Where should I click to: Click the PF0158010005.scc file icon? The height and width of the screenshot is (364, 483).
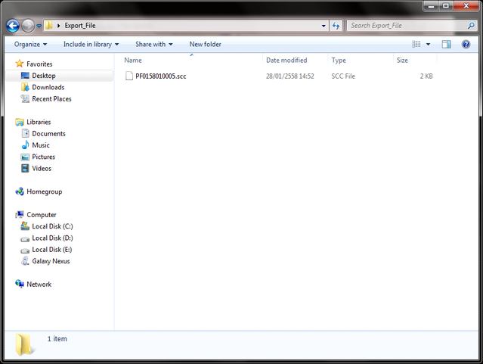tap(129, 76)
